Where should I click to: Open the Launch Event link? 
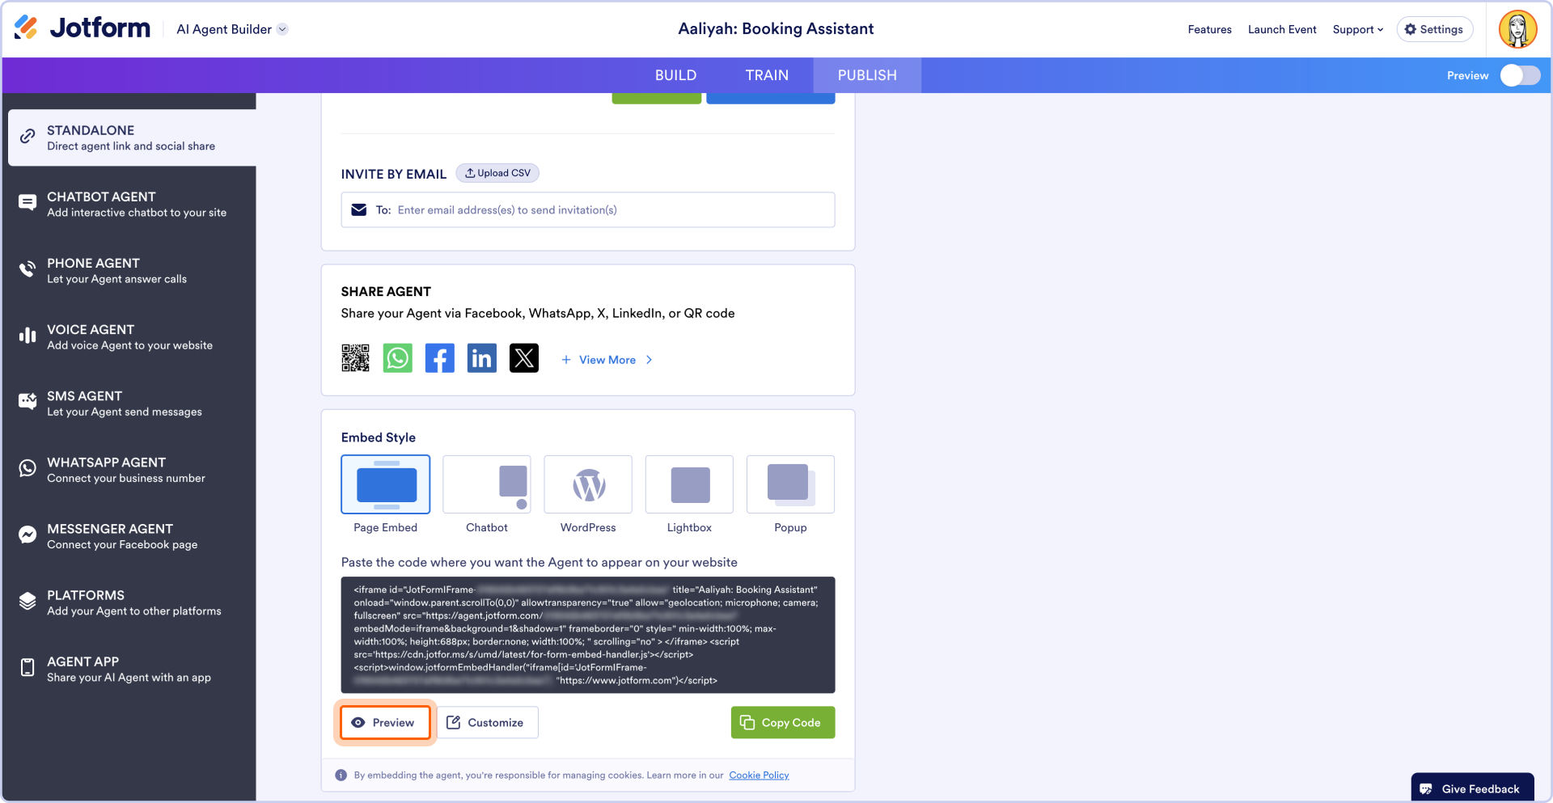(x=1282, y=29)
